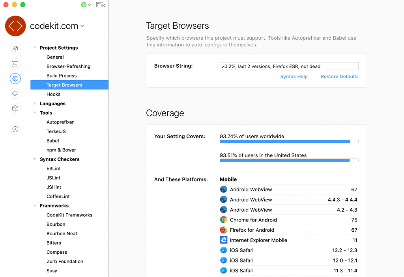
Task: Open npm & Bower settings
Action: (x=61, y=150)
